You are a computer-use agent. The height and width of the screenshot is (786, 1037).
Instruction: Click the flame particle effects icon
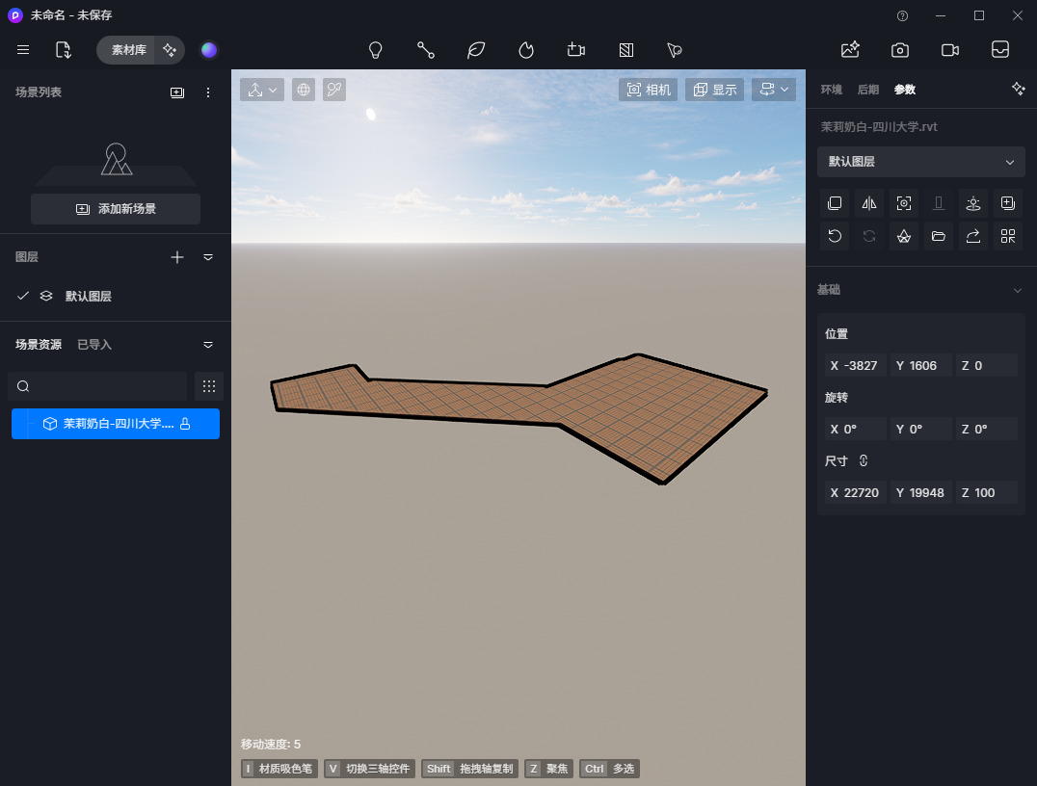point(526,50)
